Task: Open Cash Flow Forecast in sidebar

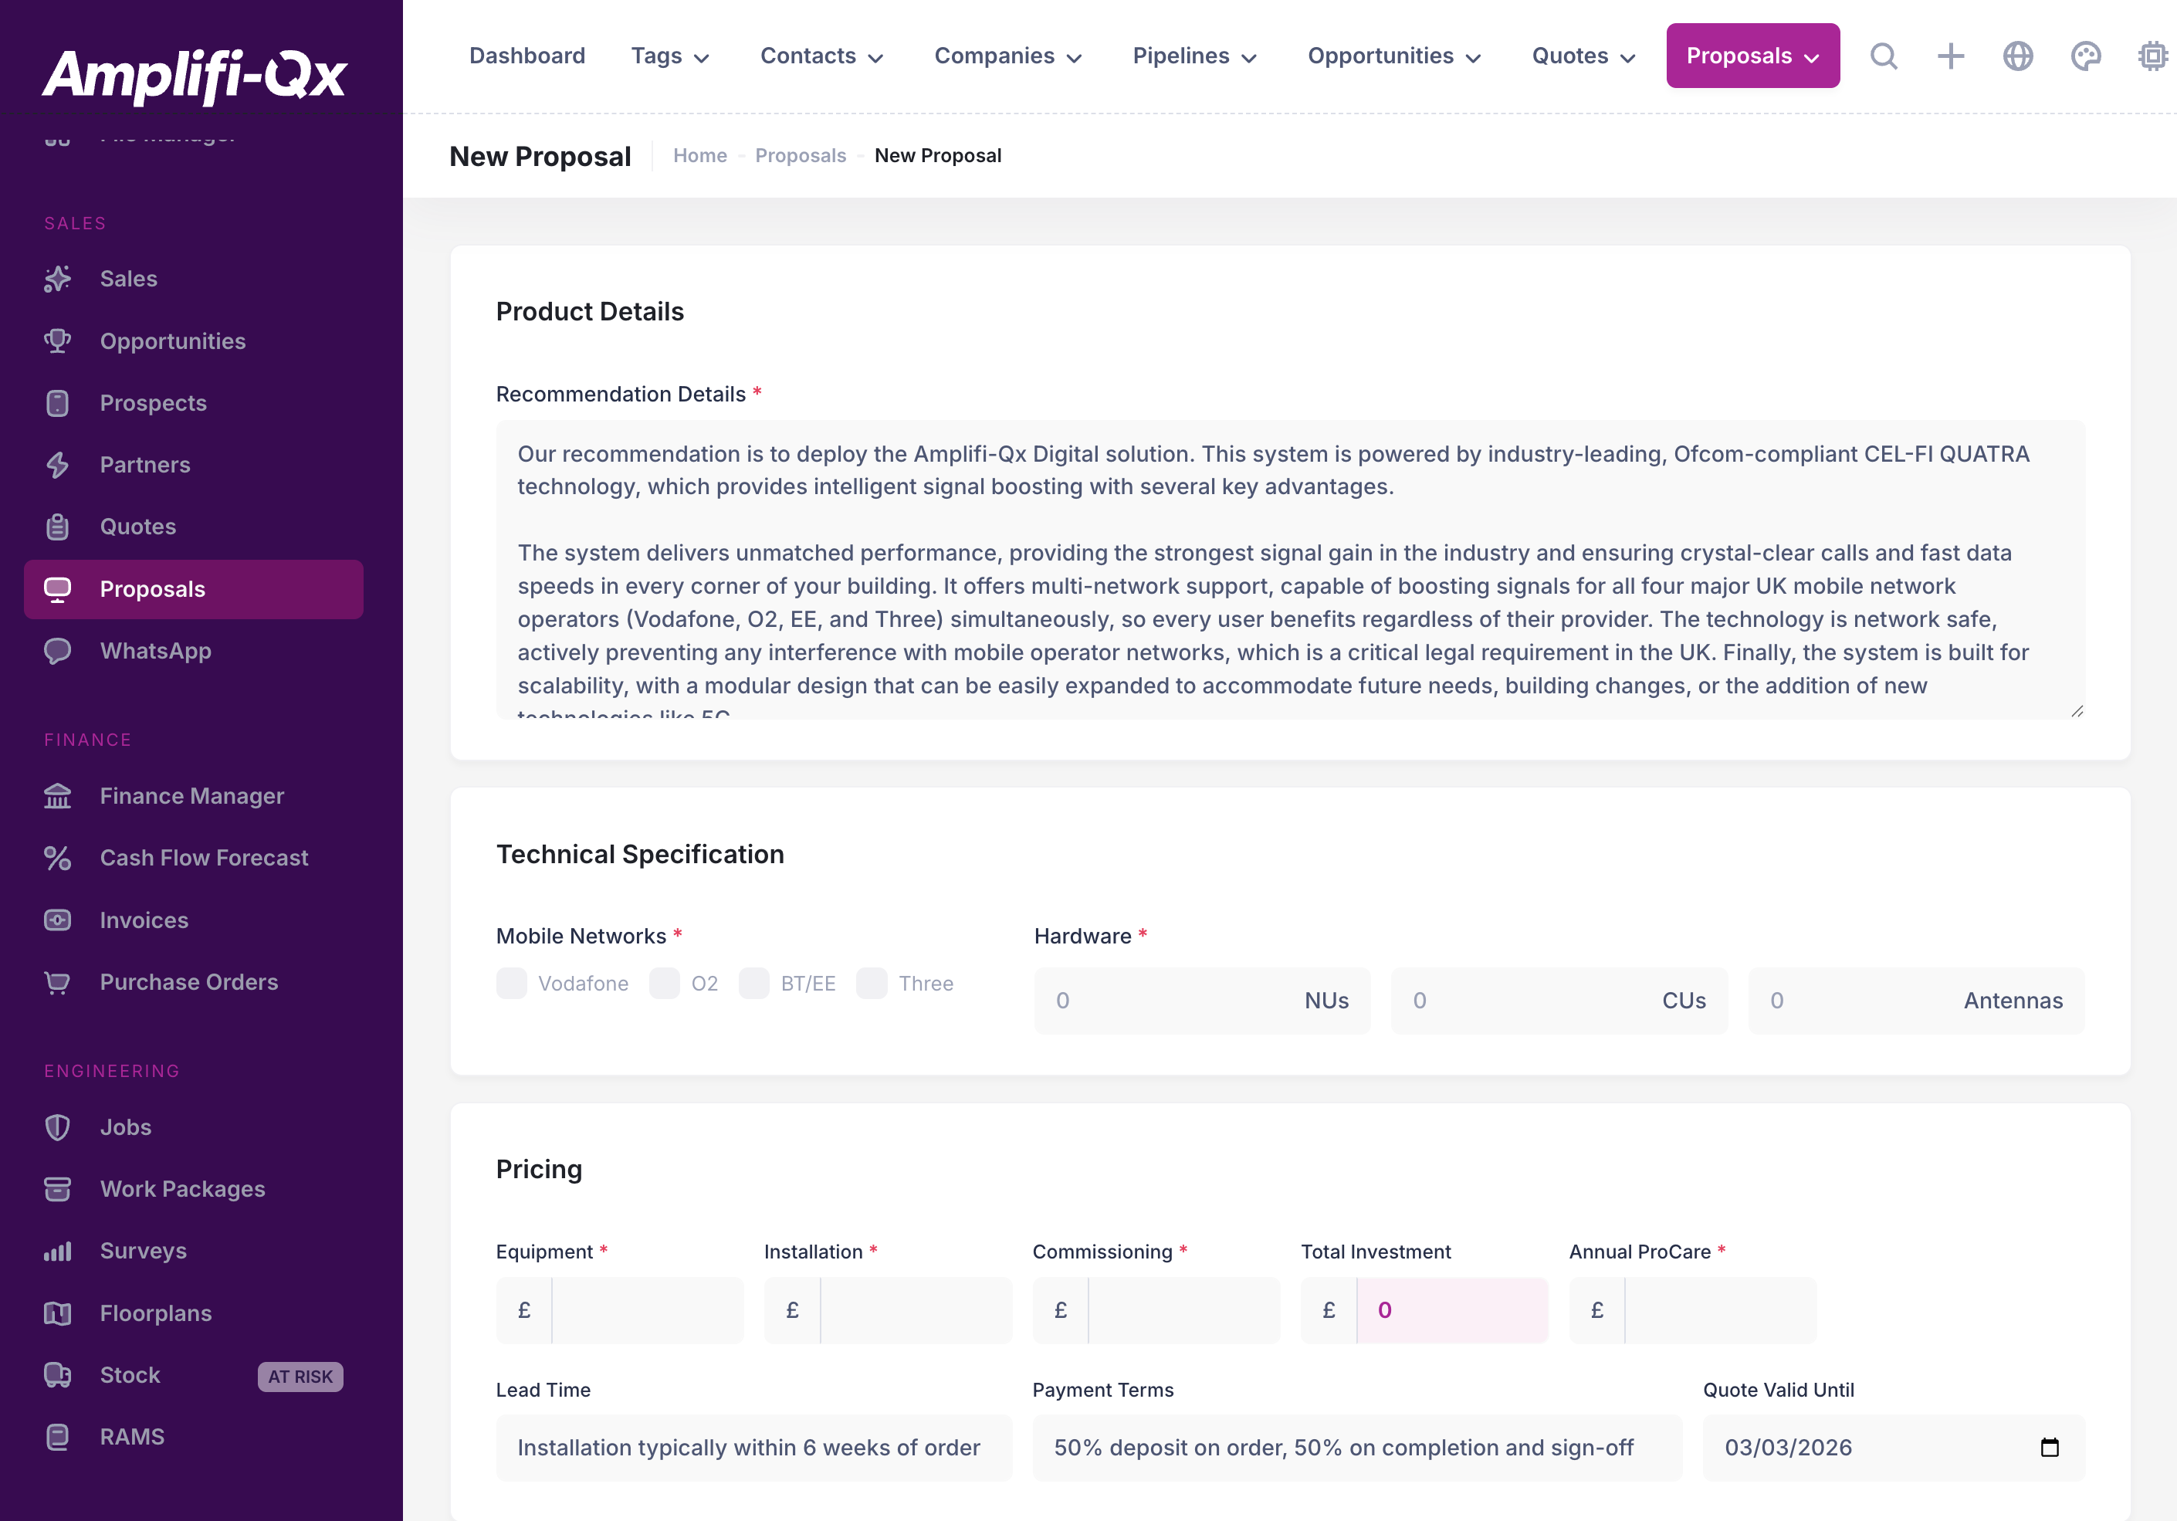Action: [204, 857]
